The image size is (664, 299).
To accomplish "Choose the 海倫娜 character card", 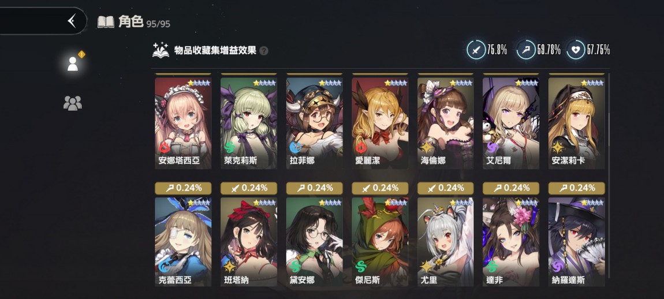I will (x=446, y=124).
